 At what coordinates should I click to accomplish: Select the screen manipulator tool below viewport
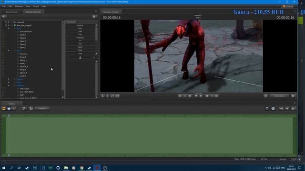point(118,96)
